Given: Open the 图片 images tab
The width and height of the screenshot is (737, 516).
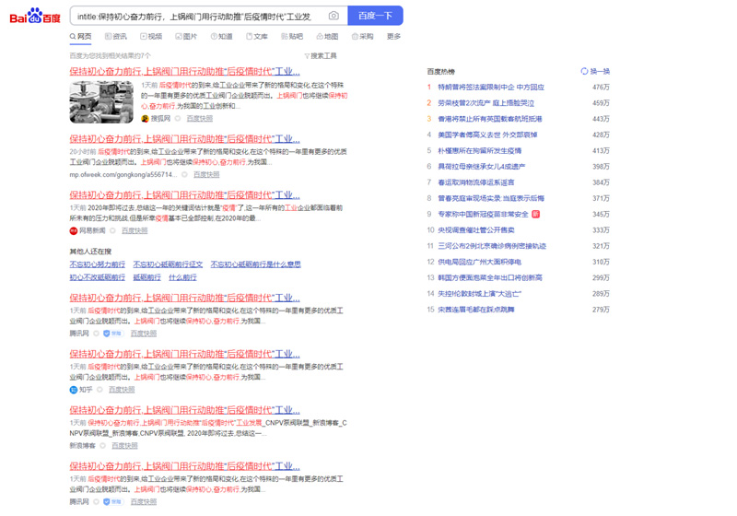Looking at the screenshot, I should pos(186,37).
